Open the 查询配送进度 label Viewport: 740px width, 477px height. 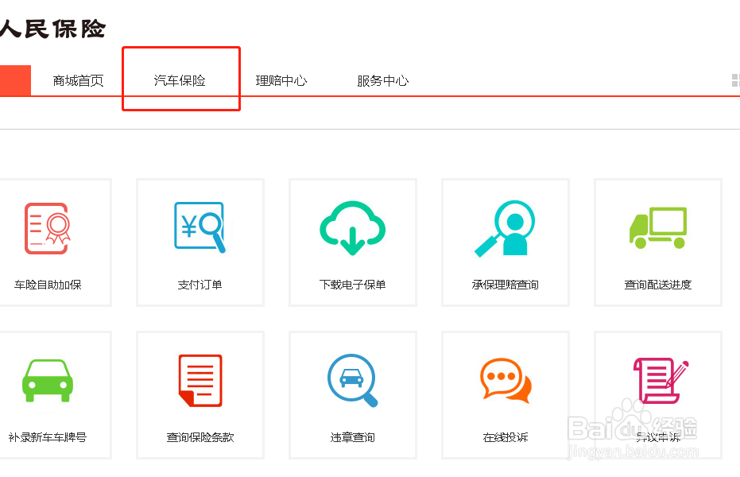[658, 285]
